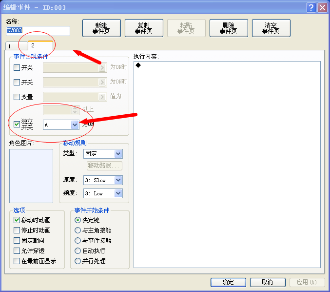Click 删除事件页 button
Image resolution: width=330 pixels, height=292 pixels.
coord(229,28)
